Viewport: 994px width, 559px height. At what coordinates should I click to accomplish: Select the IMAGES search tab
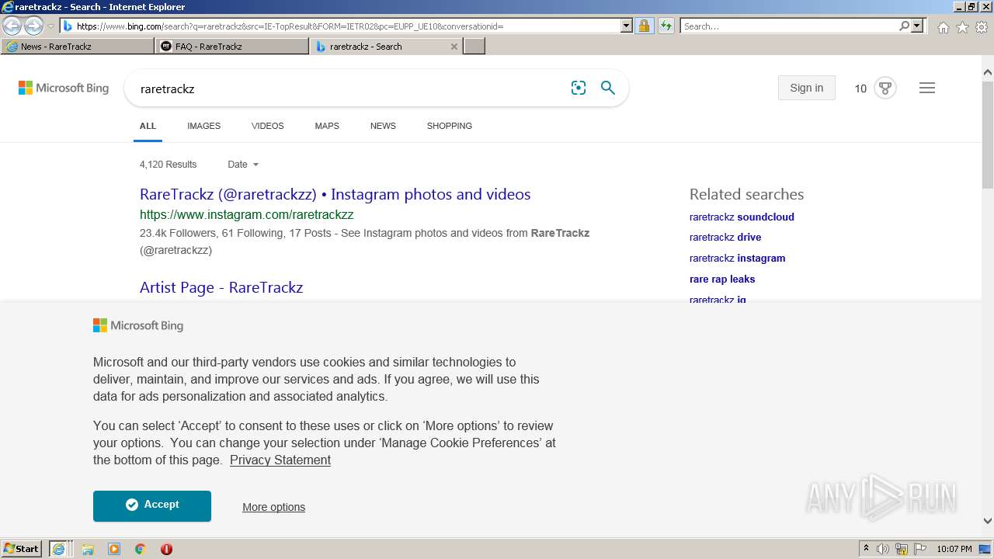pos(203,126)
